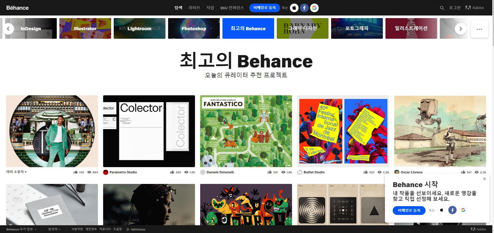Click 이메일로 등록 in the popup
Viewport: 494px width, 233px height.
[409, 211]
